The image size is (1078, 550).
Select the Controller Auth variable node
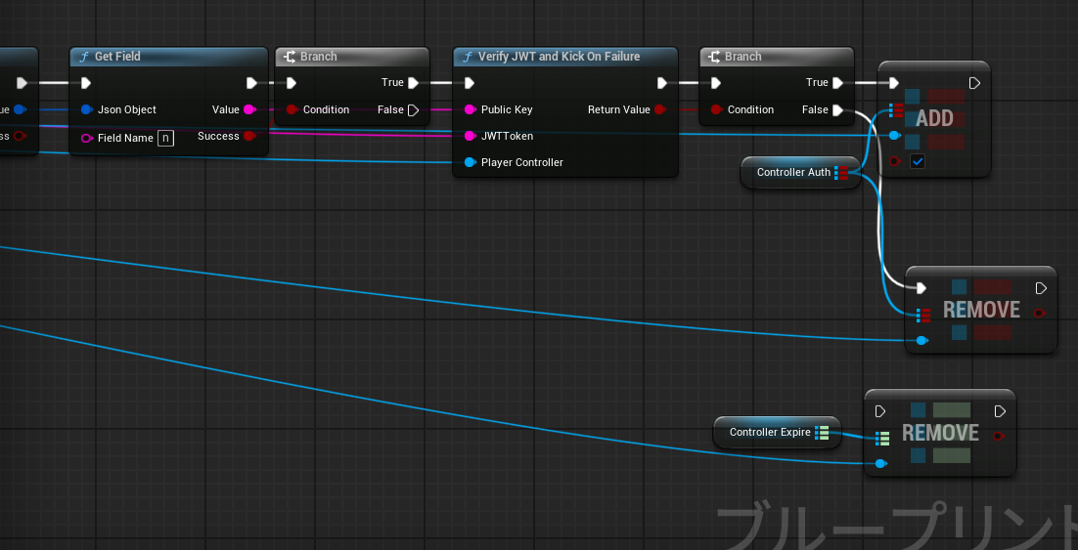[792, 173]
